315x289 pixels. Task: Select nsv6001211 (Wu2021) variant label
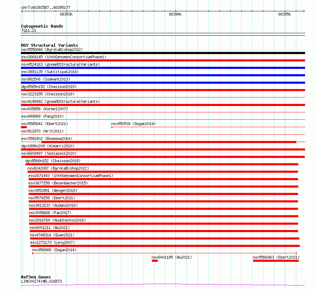click(x=50, y=228)
